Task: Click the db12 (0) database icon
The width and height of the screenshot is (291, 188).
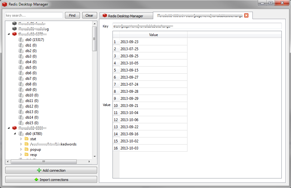Action: point(21,106)
